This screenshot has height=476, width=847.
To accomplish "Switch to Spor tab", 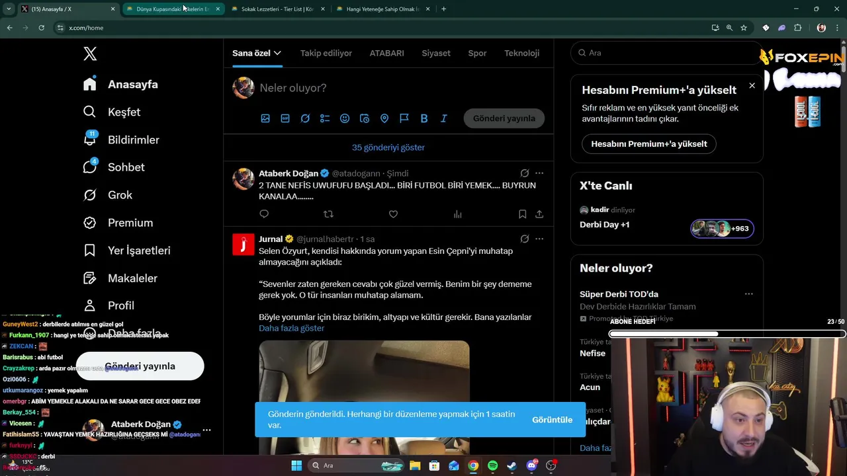I will 477,53.
